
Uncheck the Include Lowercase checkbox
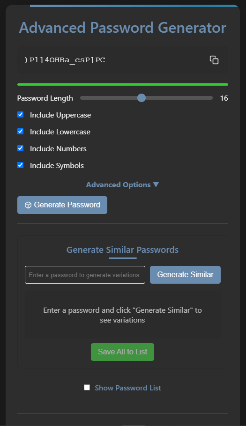tap(21, 132)
